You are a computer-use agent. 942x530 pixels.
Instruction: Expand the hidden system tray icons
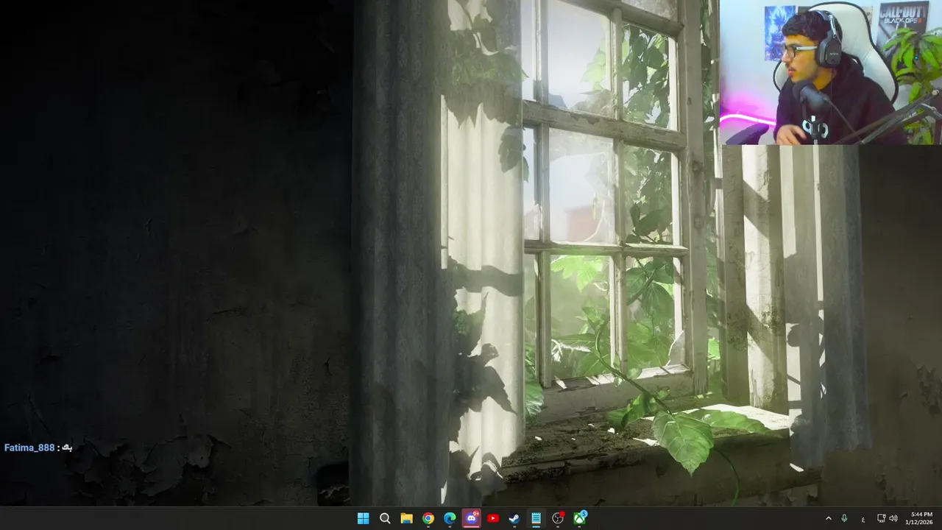pyautogui.click(x=829, y=518)
